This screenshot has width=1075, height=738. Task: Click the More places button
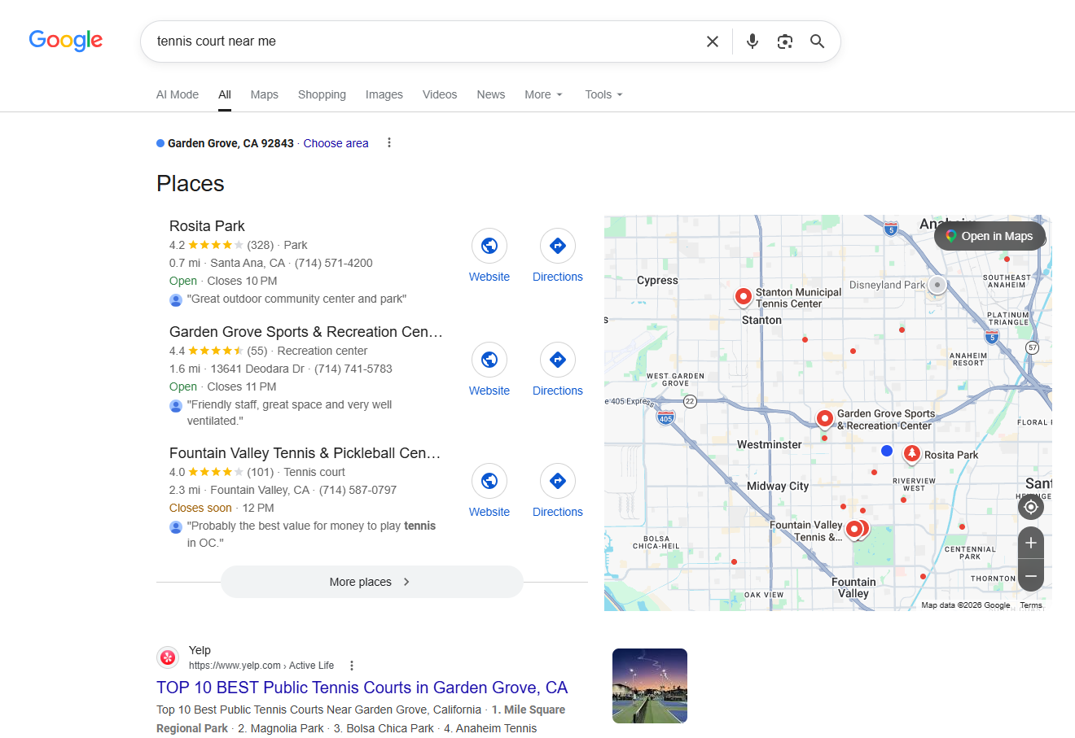pos(371,582)
